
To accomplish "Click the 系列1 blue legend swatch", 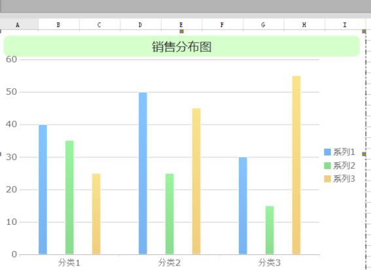I will click(327, 152).
